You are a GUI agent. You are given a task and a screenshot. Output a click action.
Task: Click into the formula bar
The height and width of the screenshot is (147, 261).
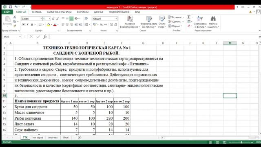click(x=153, y=37)
